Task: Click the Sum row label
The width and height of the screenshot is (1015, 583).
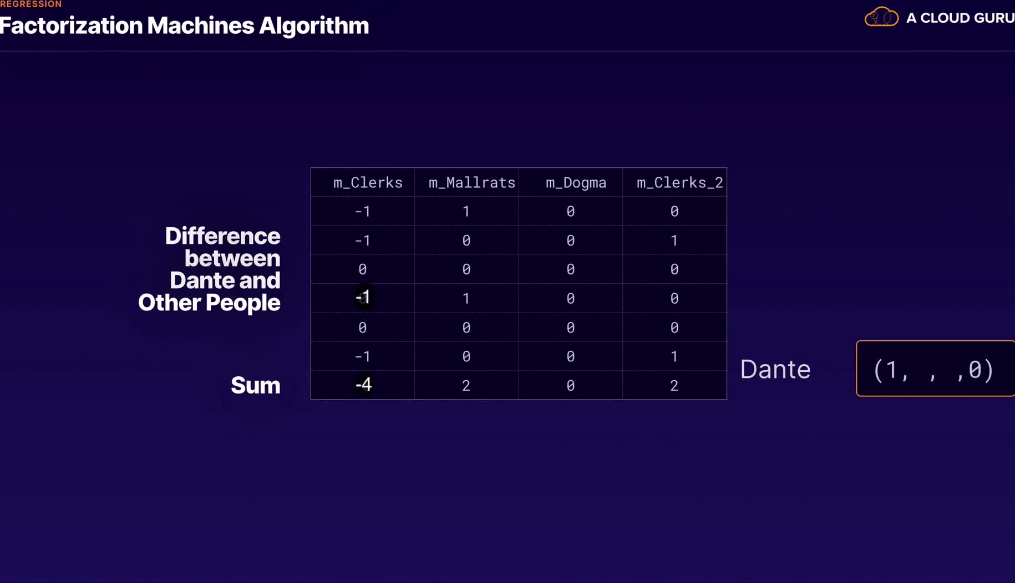Action: (x=255, y=385)
